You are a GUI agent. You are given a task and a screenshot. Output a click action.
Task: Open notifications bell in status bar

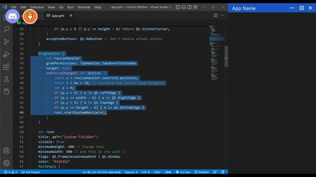coord(223,172)
